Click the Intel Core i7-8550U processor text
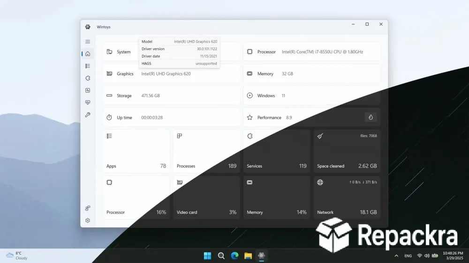The height and width of the screenshot is (263, 469). 323,51
